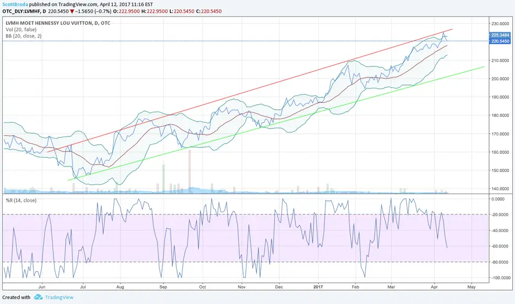Click the Feb label on the time axis

tap(355, 287)
